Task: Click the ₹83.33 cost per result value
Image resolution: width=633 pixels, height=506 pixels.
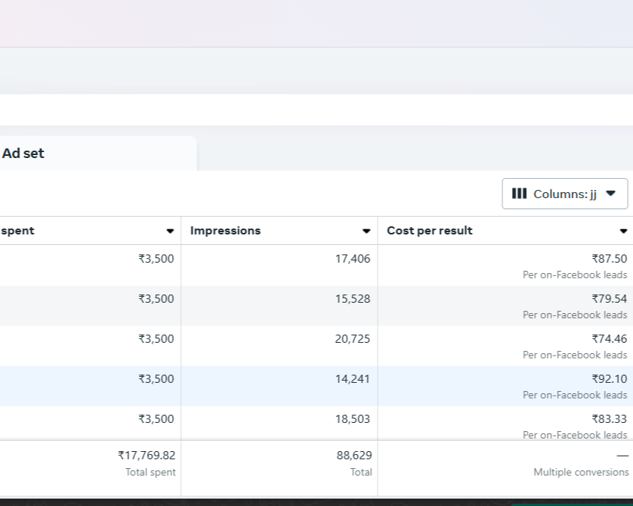Action: (x=609, y=419)
